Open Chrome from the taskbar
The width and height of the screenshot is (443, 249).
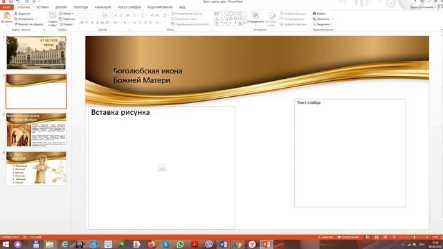[237, 244]
